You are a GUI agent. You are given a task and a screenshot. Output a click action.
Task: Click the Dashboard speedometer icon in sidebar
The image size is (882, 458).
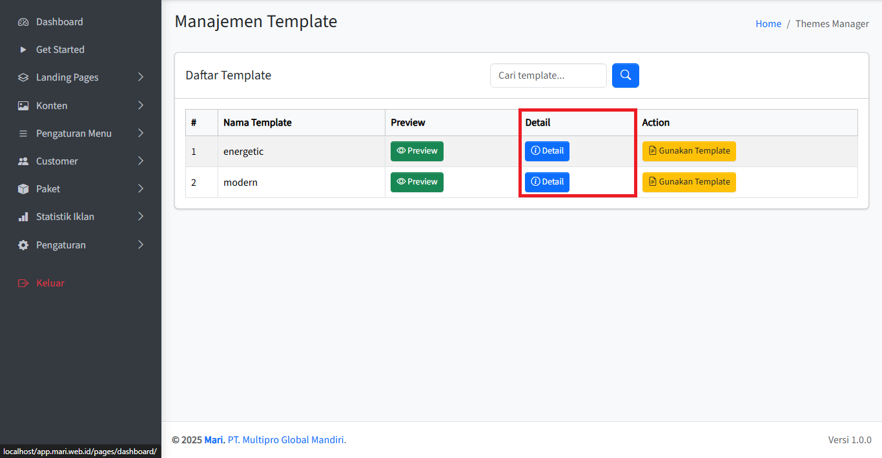[23, 22]
